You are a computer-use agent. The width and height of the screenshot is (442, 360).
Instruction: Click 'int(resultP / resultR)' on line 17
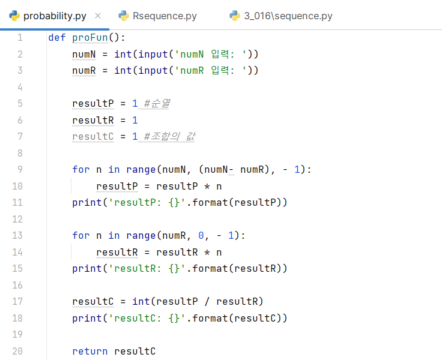pos(198,301)
